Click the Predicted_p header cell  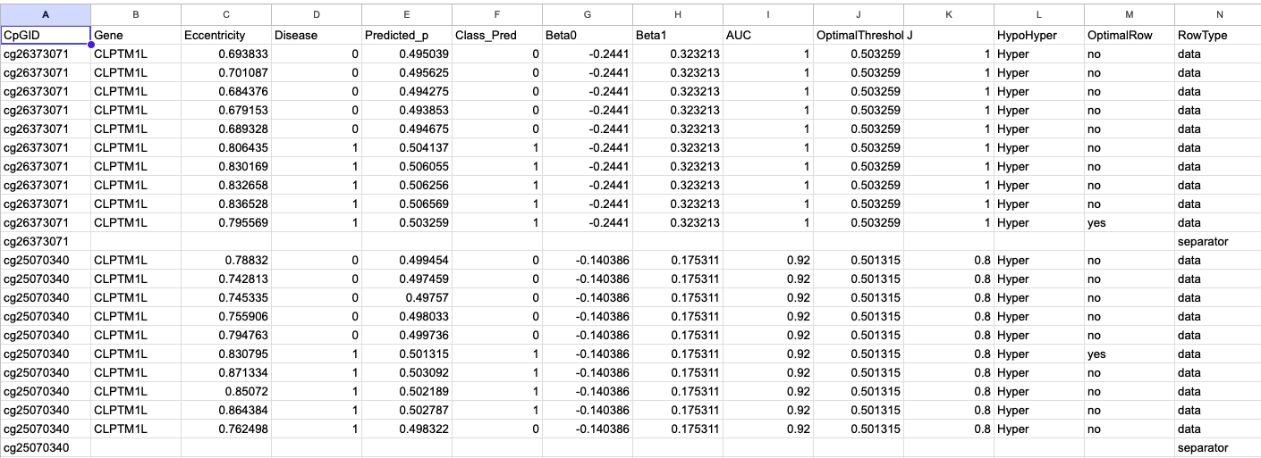pyautogui.click(x=406, y=36)
